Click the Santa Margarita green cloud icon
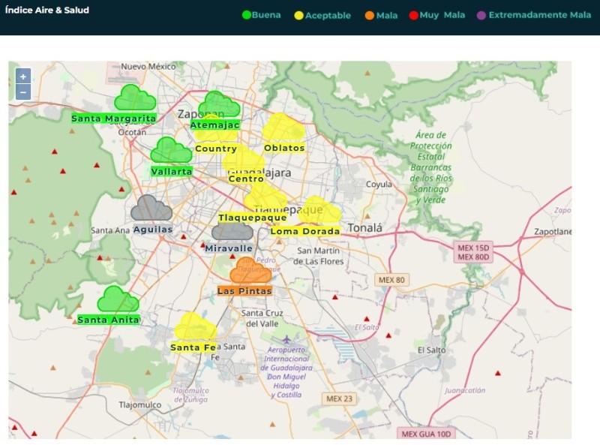 tap(135, 98)
